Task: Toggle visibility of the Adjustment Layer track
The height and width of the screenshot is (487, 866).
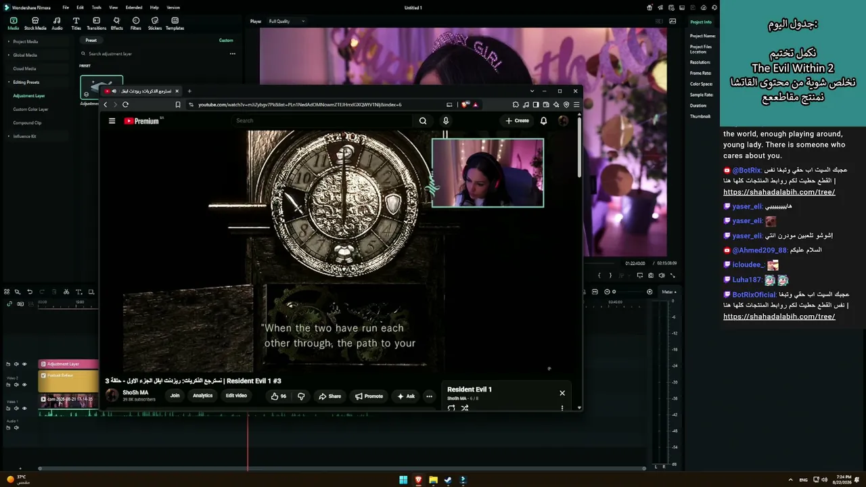Action: click(24, 364)
